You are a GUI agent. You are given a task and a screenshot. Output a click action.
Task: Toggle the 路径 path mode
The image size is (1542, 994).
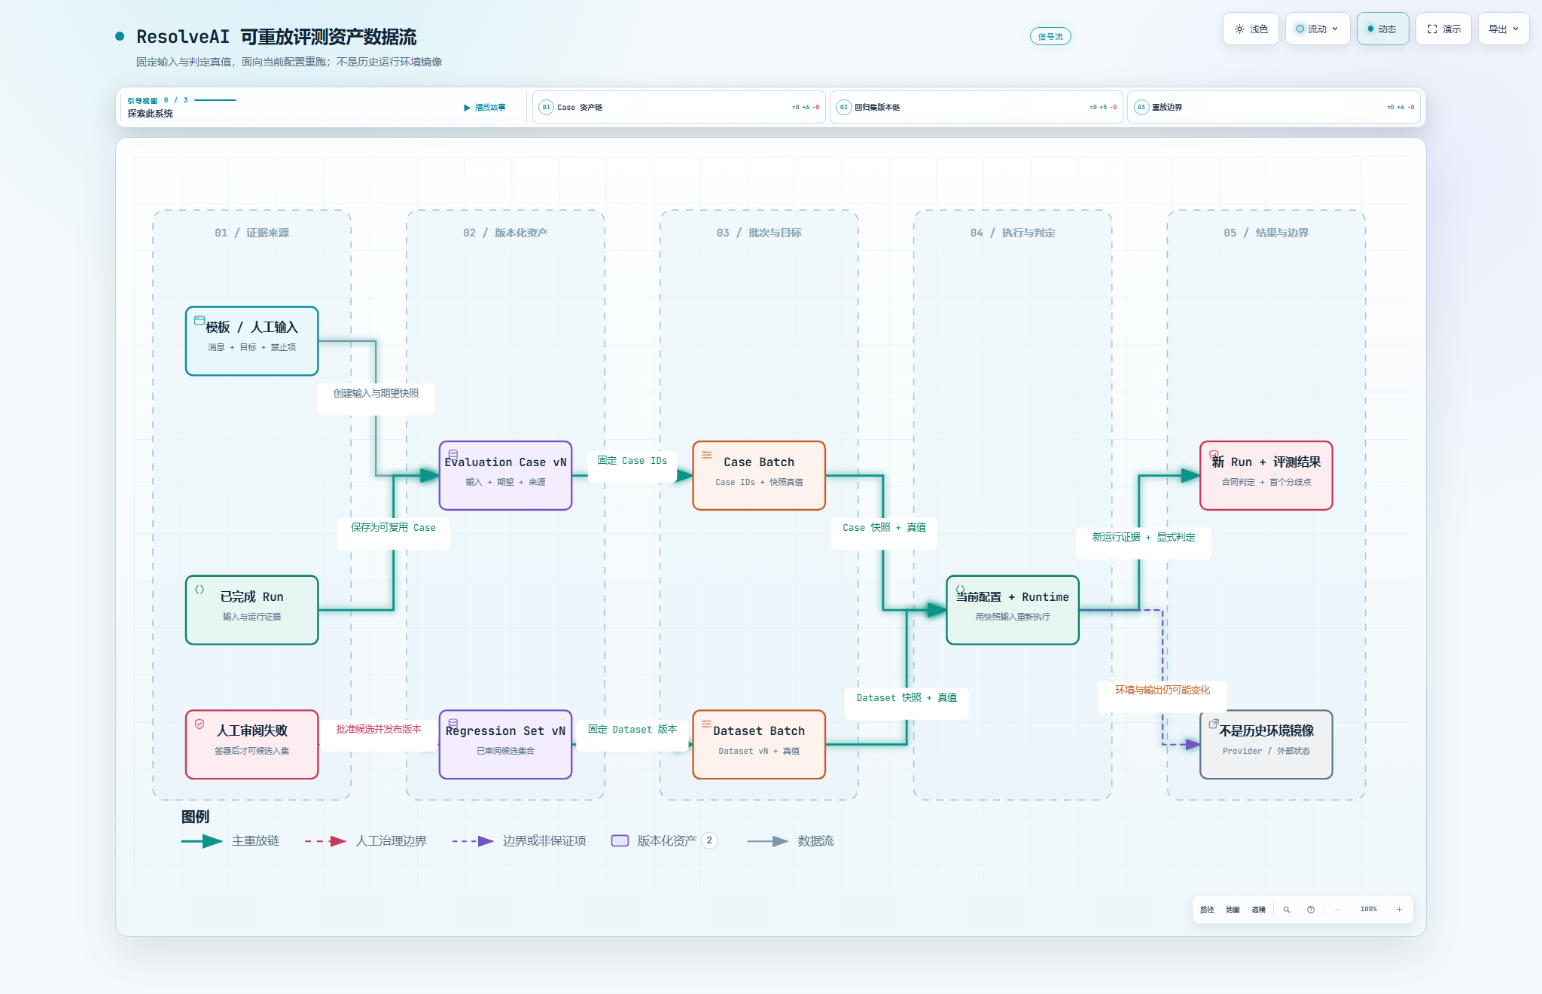pyautogui.click(x=1207, y=910)
